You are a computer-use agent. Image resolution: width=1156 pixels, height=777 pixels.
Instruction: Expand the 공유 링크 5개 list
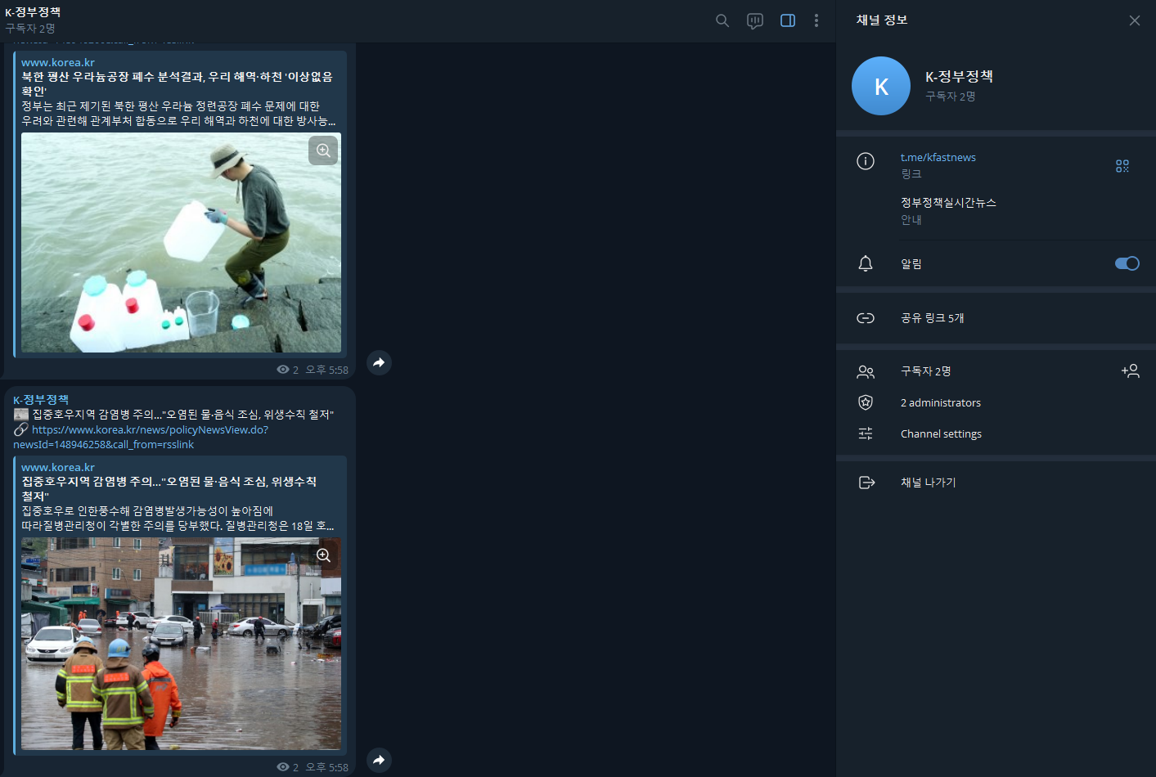(x=933, y=318)
